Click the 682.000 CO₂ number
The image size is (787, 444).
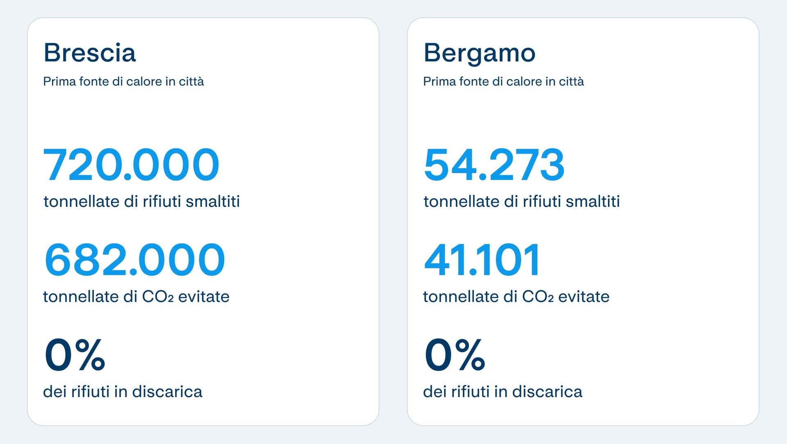point(134,260)
